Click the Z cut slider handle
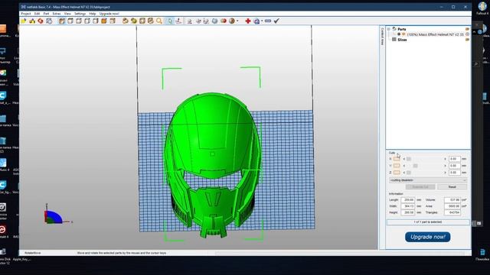The width and height of the screenshot is (490, 275). point(408,173)
